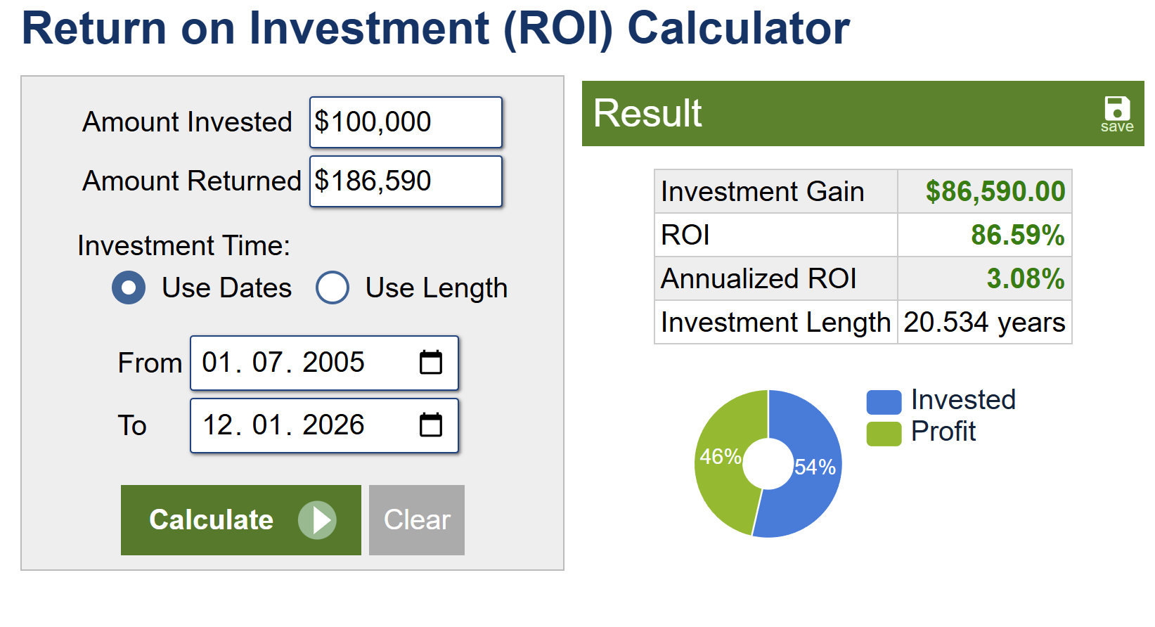1155x627 pixels.
Task: Click the Amount Returned input field
Action: (406, 181)
